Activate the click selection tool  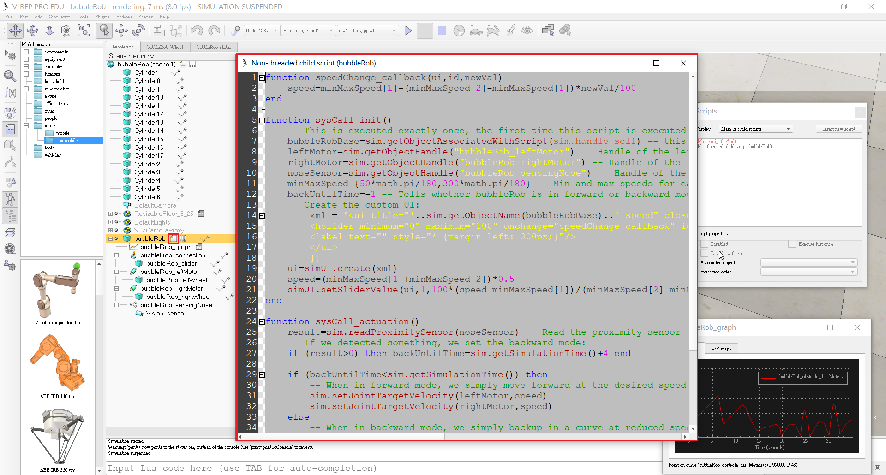104,30
